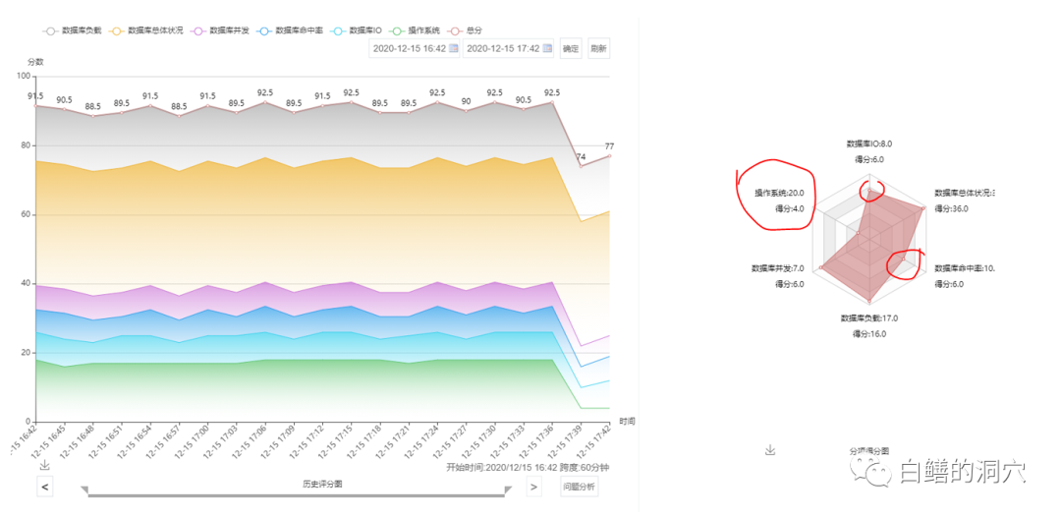Toggle the 操作系统 legend series
This screenshot has height=518, width=1061.
pyautogui.click(x=417, y=30)
